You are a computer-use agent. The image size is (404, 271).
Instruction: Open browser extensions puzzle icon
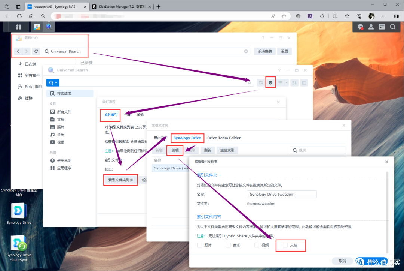pos(322,16)
